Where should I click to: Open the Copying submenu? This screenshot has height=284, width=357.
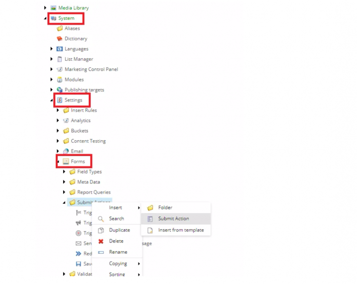click(x=117, y=263)
